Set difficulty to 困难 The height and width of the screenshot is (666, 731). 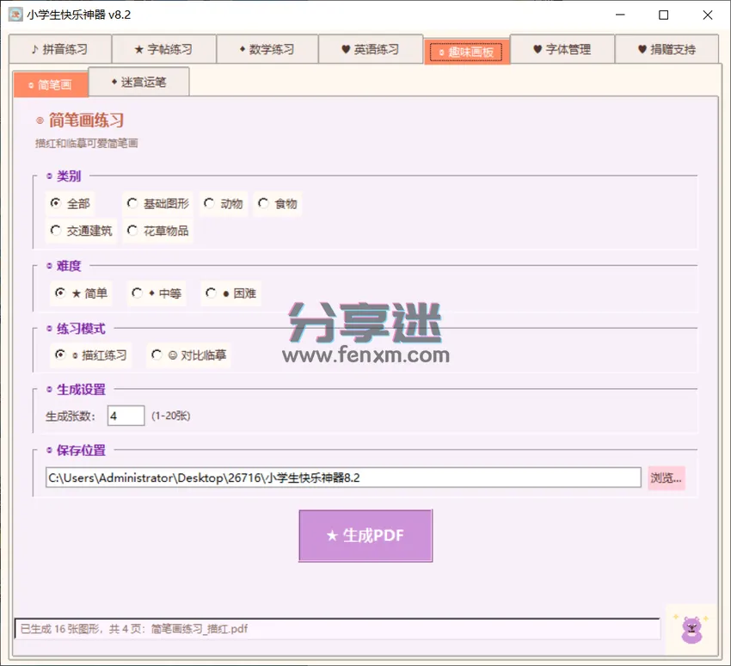coord(230,293)
